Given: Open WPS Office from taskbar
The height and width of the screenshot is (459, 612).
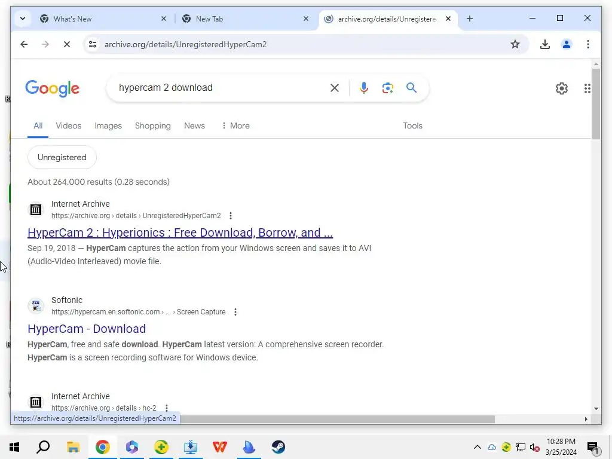Looking at the screenshot, I should pos(220,447).
